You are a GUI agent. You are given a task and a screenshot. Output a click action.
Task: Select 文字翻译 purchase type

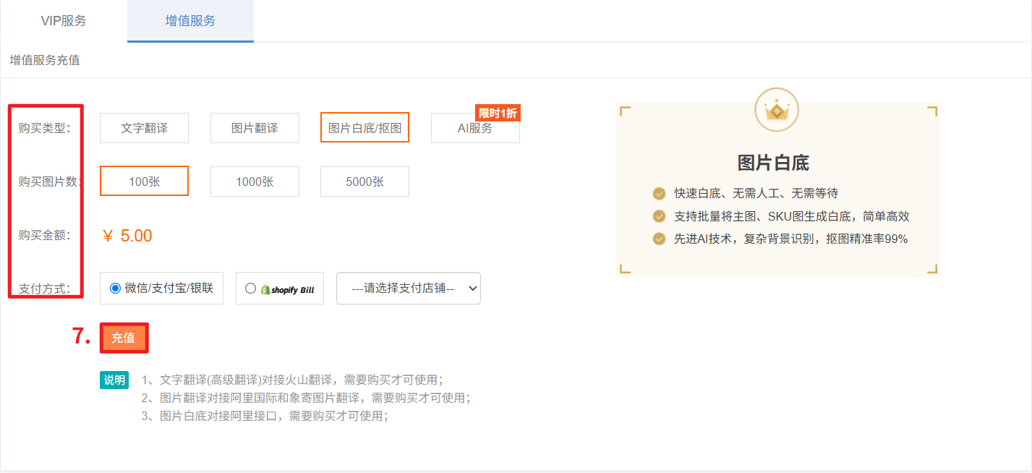[x=144, y=128]
